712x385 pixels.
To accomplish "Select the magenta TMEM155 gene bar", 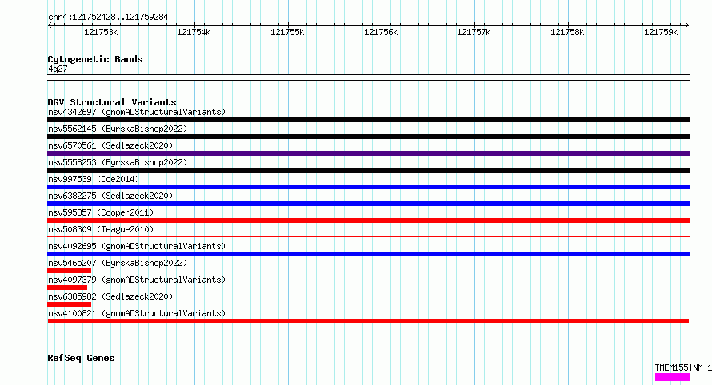I will (x=672, y=377).
